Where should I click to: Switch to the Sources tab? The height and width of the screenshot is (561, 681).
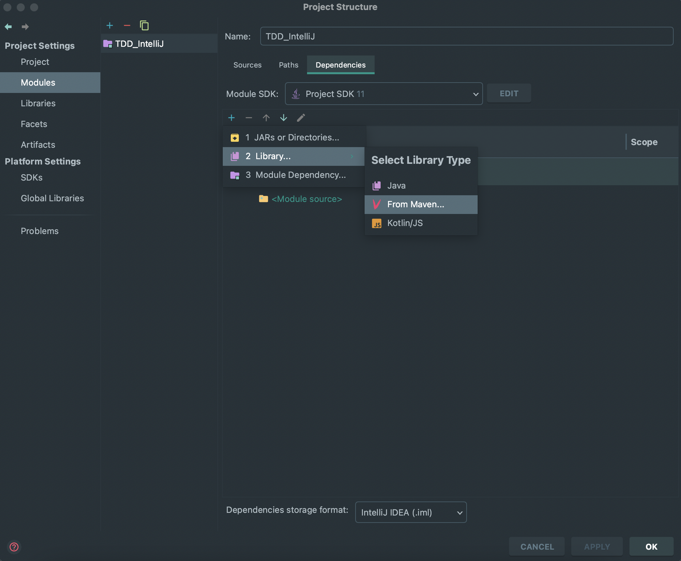(247, 65)
